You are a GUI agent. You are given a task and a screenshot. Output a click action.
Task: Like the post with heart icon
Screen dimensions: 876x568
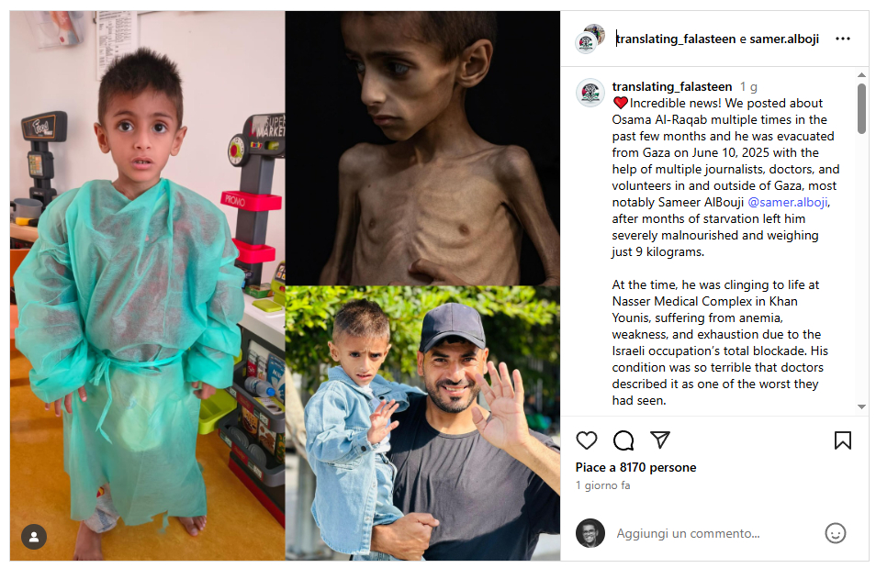point(586,440)
